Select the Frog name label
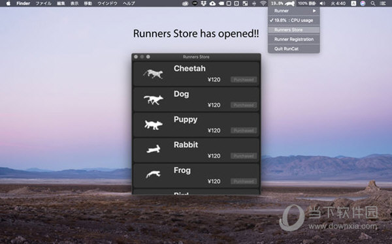 tap(182, 170)
